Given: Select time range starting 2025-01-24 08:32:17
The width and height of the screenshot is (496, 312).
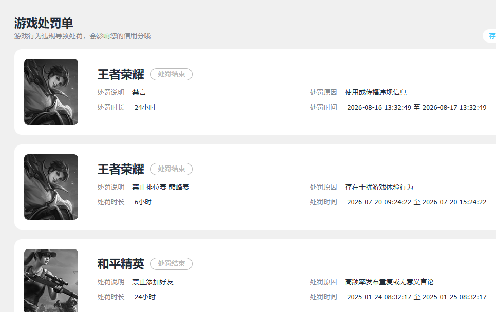Looking at the screenshot, I should tap(416, 297).
